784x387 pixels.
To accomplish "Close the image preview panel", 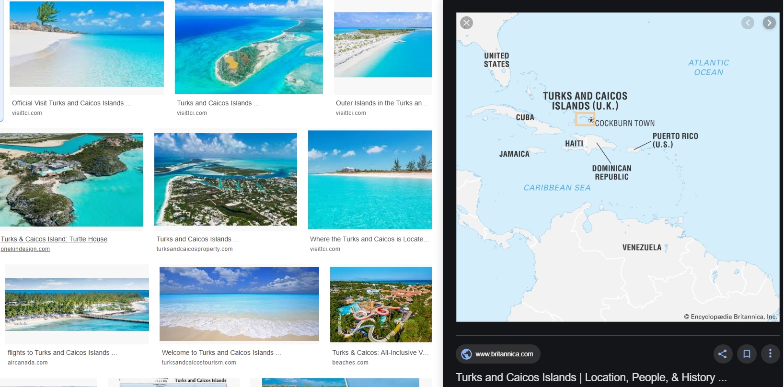I will (x=466, y=23).
